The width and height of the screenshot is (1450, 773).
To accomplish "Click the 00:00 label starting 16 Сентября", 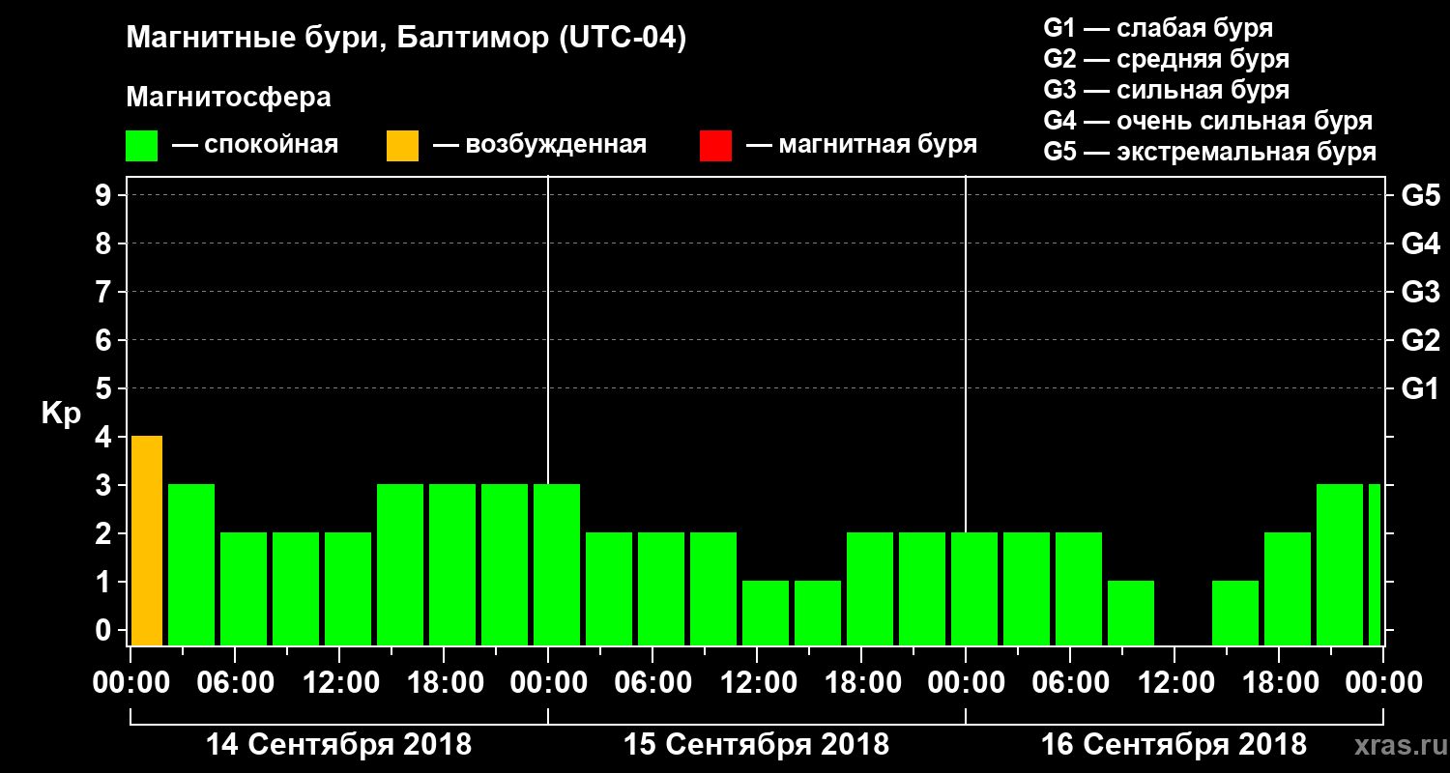I will point(966,683).
